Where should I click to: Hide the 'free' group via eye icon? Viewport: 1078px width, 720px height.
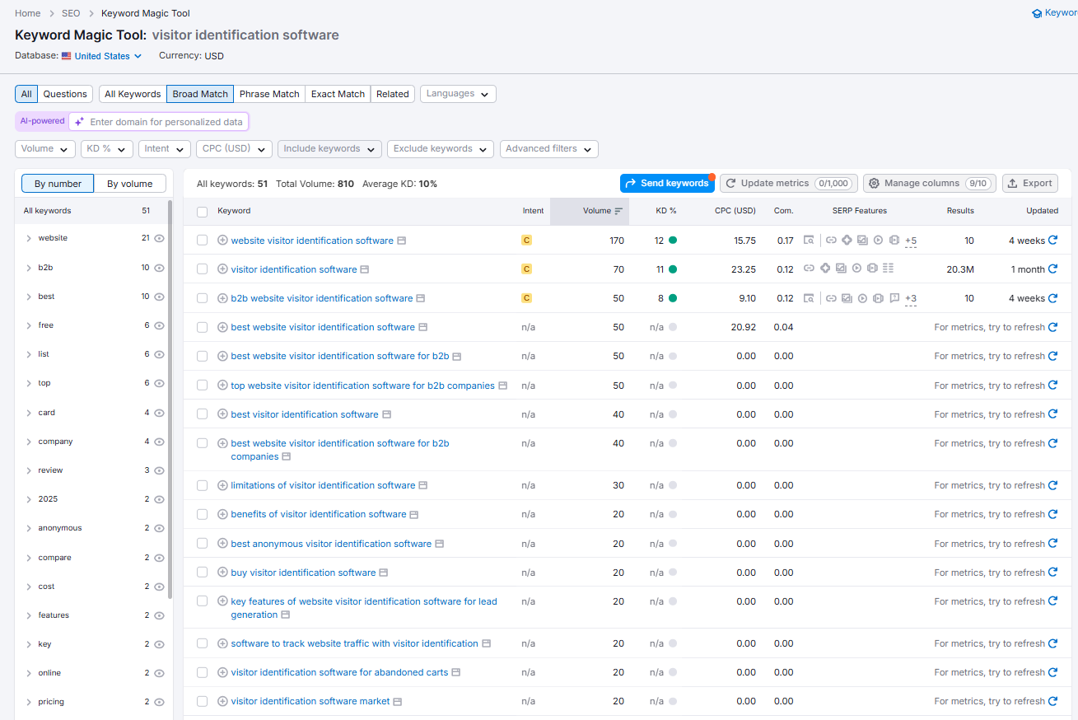tap(160, 325)
